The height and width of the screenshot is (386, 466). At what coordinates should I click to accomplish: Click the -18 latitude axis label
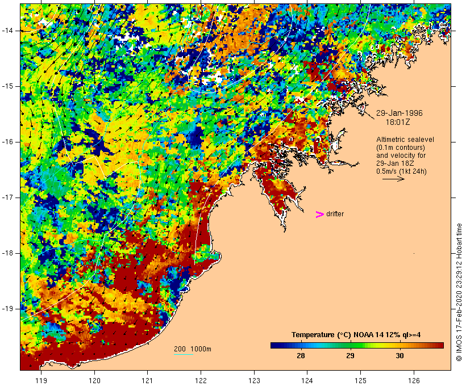pyautogui.click(x=7, y=253)
